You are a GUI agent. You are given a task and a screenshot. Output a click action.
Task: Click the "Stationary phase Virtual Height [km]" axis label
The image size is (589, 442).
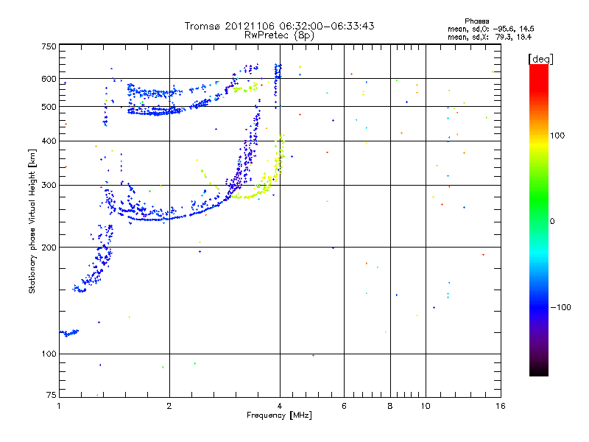point(32,221)
